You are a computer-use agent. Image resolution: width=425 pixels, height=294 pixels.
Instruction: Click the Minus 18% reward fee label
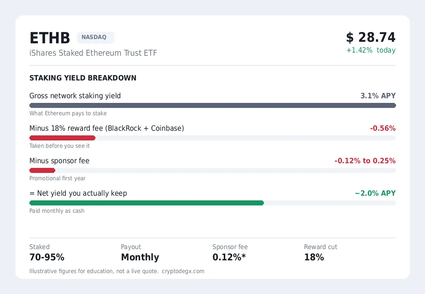click(107, 128)
